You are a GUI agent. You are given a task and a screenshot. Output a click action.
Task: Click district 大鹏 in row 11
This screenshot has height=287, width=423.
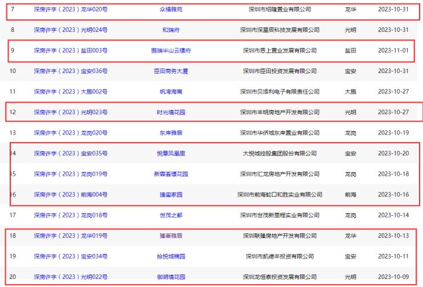click(350, 92)
